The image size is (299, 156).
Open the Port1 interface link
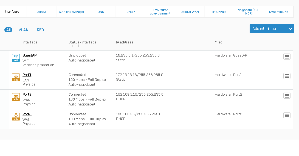[27, 75]
